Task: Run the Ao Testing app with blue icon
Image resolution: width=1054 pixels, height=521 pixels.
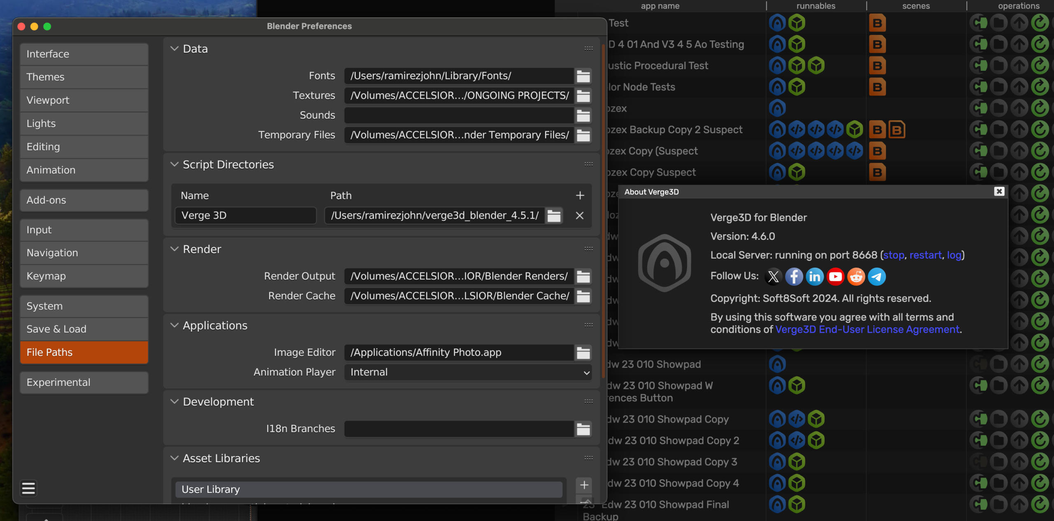Action: (777, 44)
